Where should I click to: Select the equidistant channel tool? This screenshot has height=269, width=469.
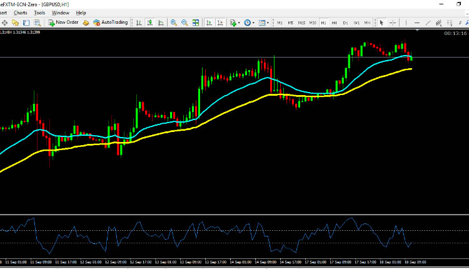(439, 23)
